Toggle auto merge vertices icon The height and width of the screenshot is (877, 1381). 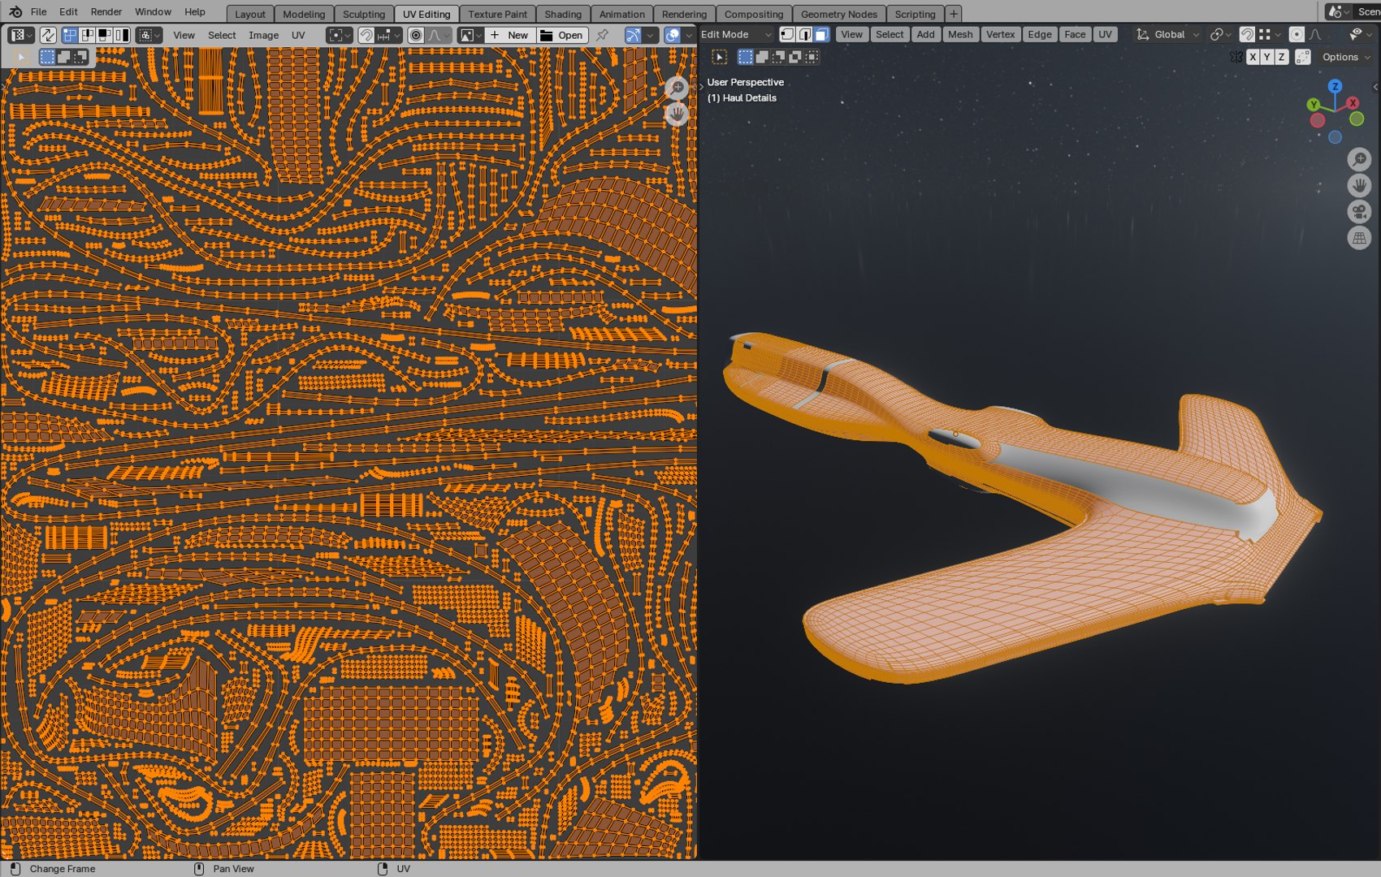click(x=1302, y=57)
